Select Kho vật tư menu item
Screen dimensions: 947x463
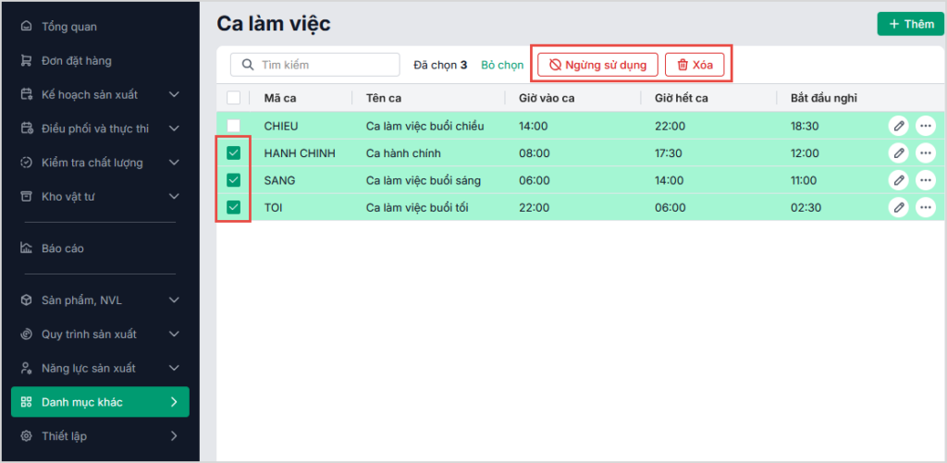point(100,196)
